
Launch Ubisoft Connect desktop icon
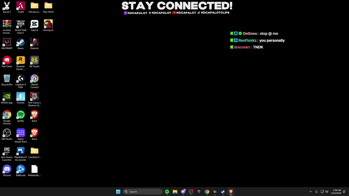pos(34,81)
